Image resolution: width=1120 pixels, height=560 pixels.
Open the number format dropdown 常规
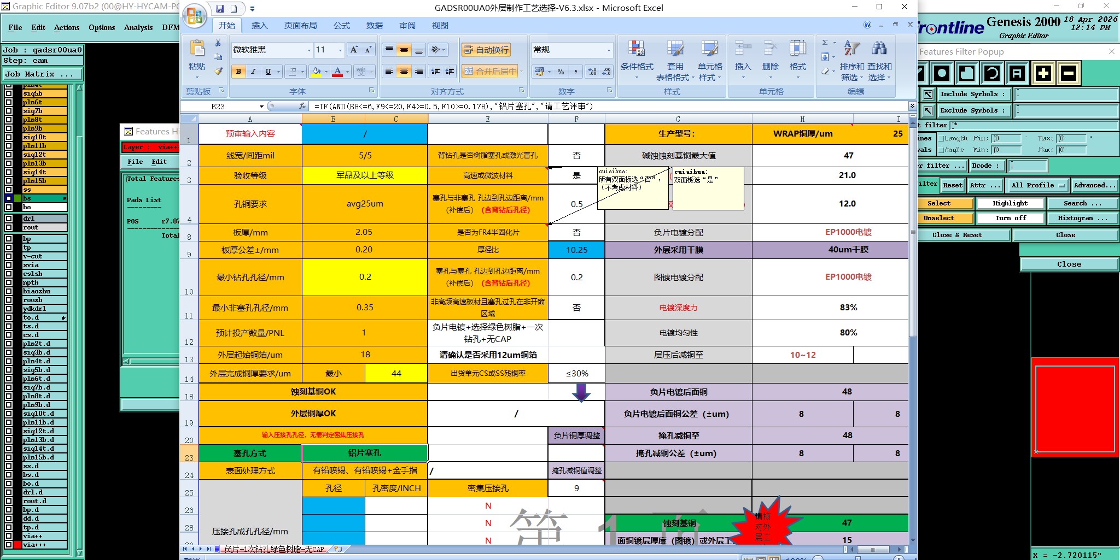609,50
